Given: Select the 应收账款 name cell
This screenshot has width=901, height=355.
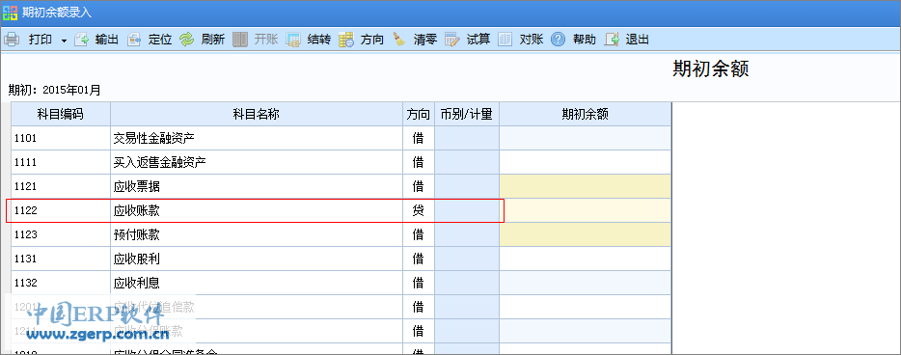Looking at the screenshot, I should coord(257,210).
